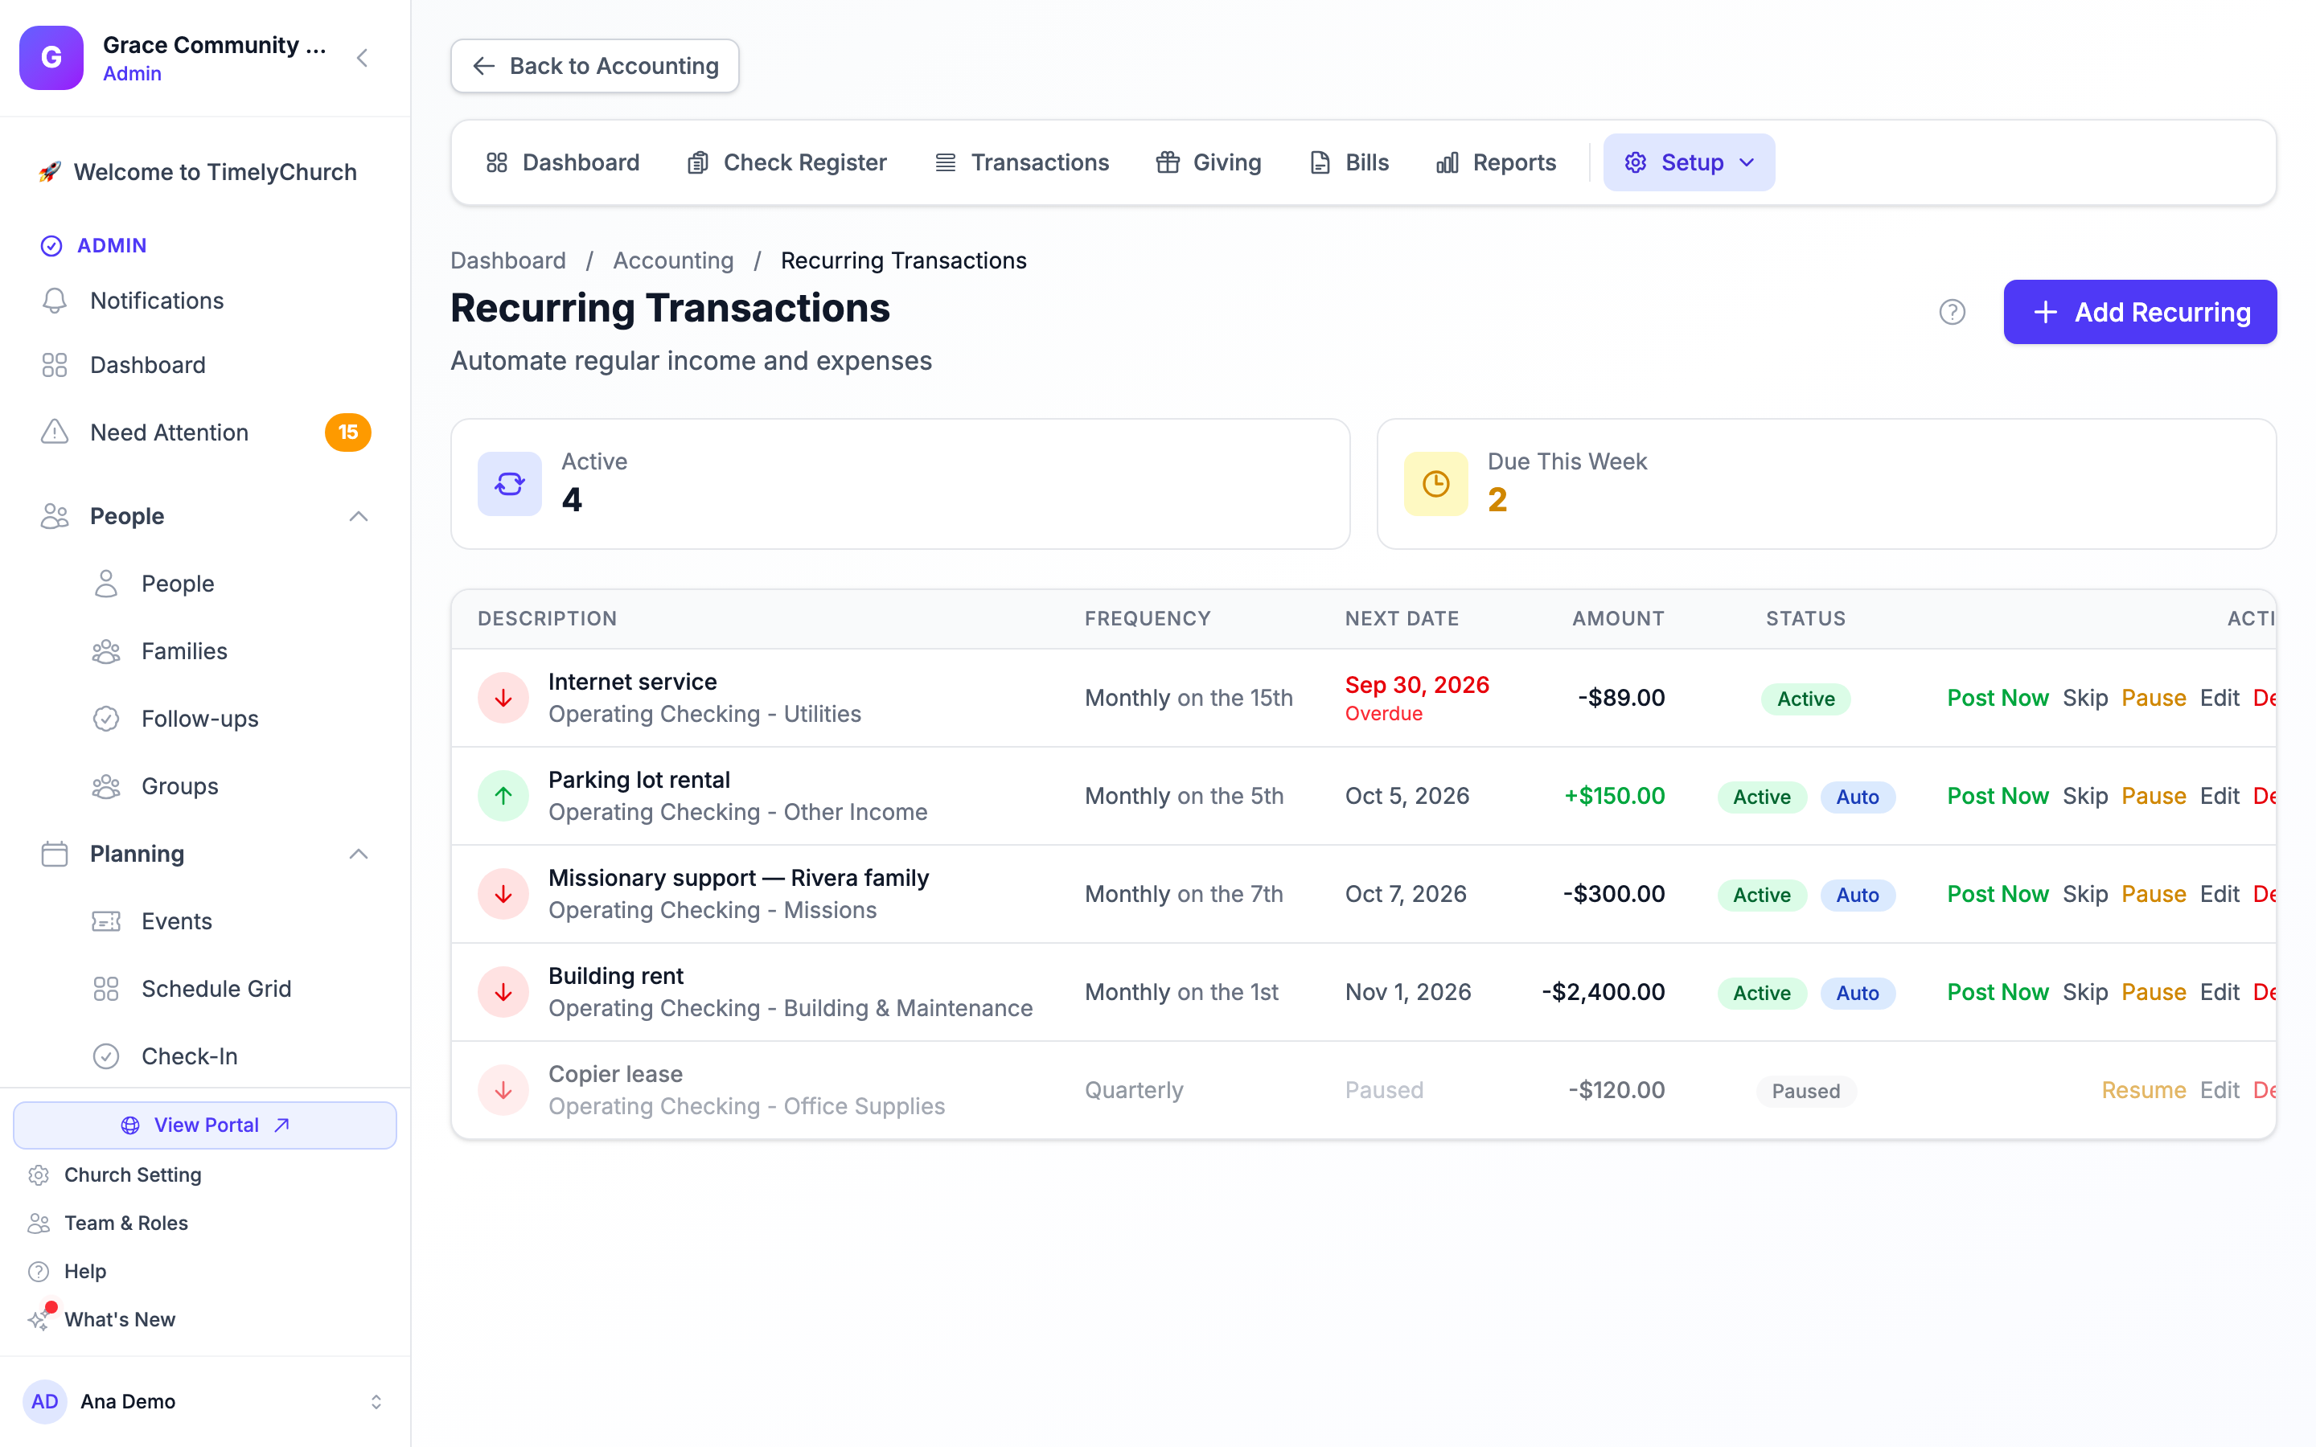The image size is (2316, 1447).
Task: Click the red down-arrow icon for Internet service
Action: (x=503, y=698)
